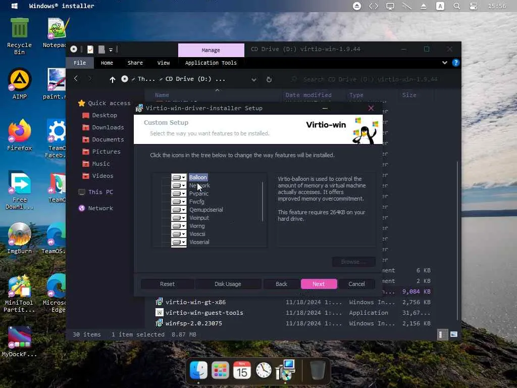The width and height of the screenshot is (517, 388).
Task: Open Finder in the dock
Action: [x=198, y=370]
